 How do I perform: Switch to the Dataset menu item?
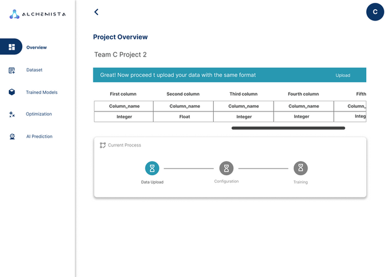pos(34,70)
